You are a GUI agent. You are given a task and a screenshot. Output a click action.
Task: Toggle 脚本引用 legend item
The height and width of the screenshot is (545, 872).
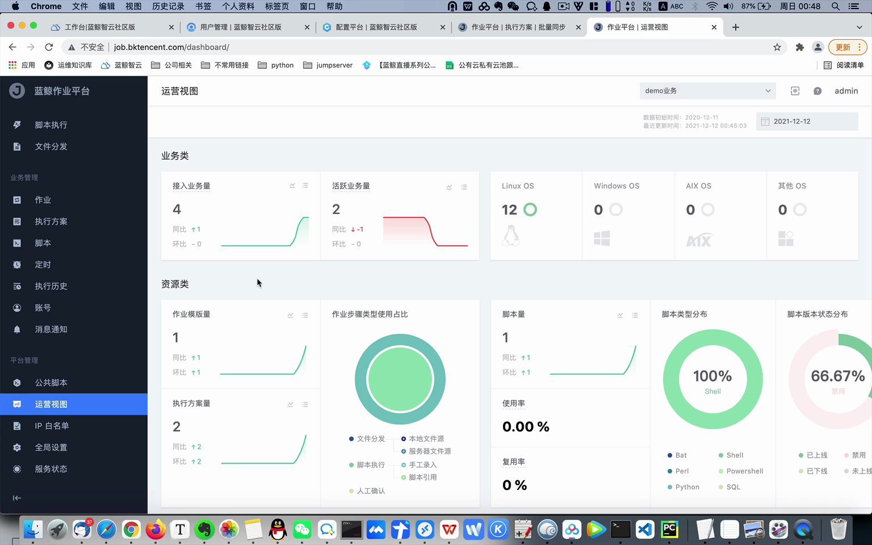[419, 477]
